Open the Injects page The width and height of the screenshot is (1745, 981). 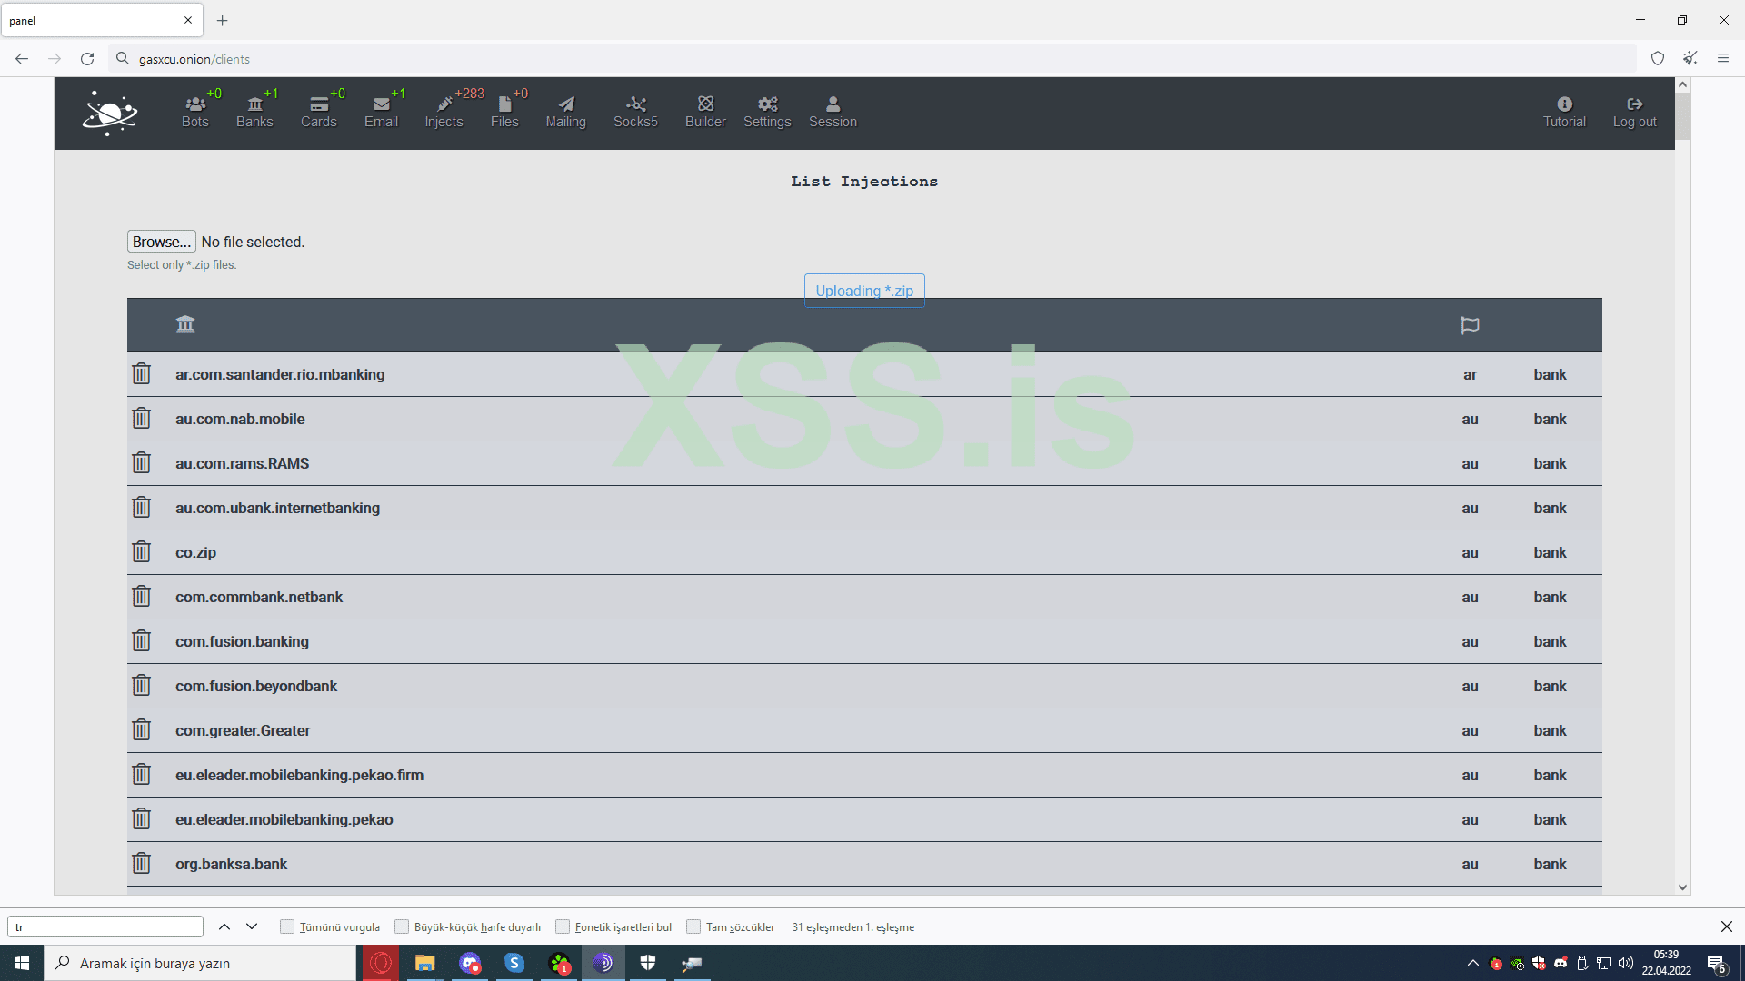click(x=444, y=111)
